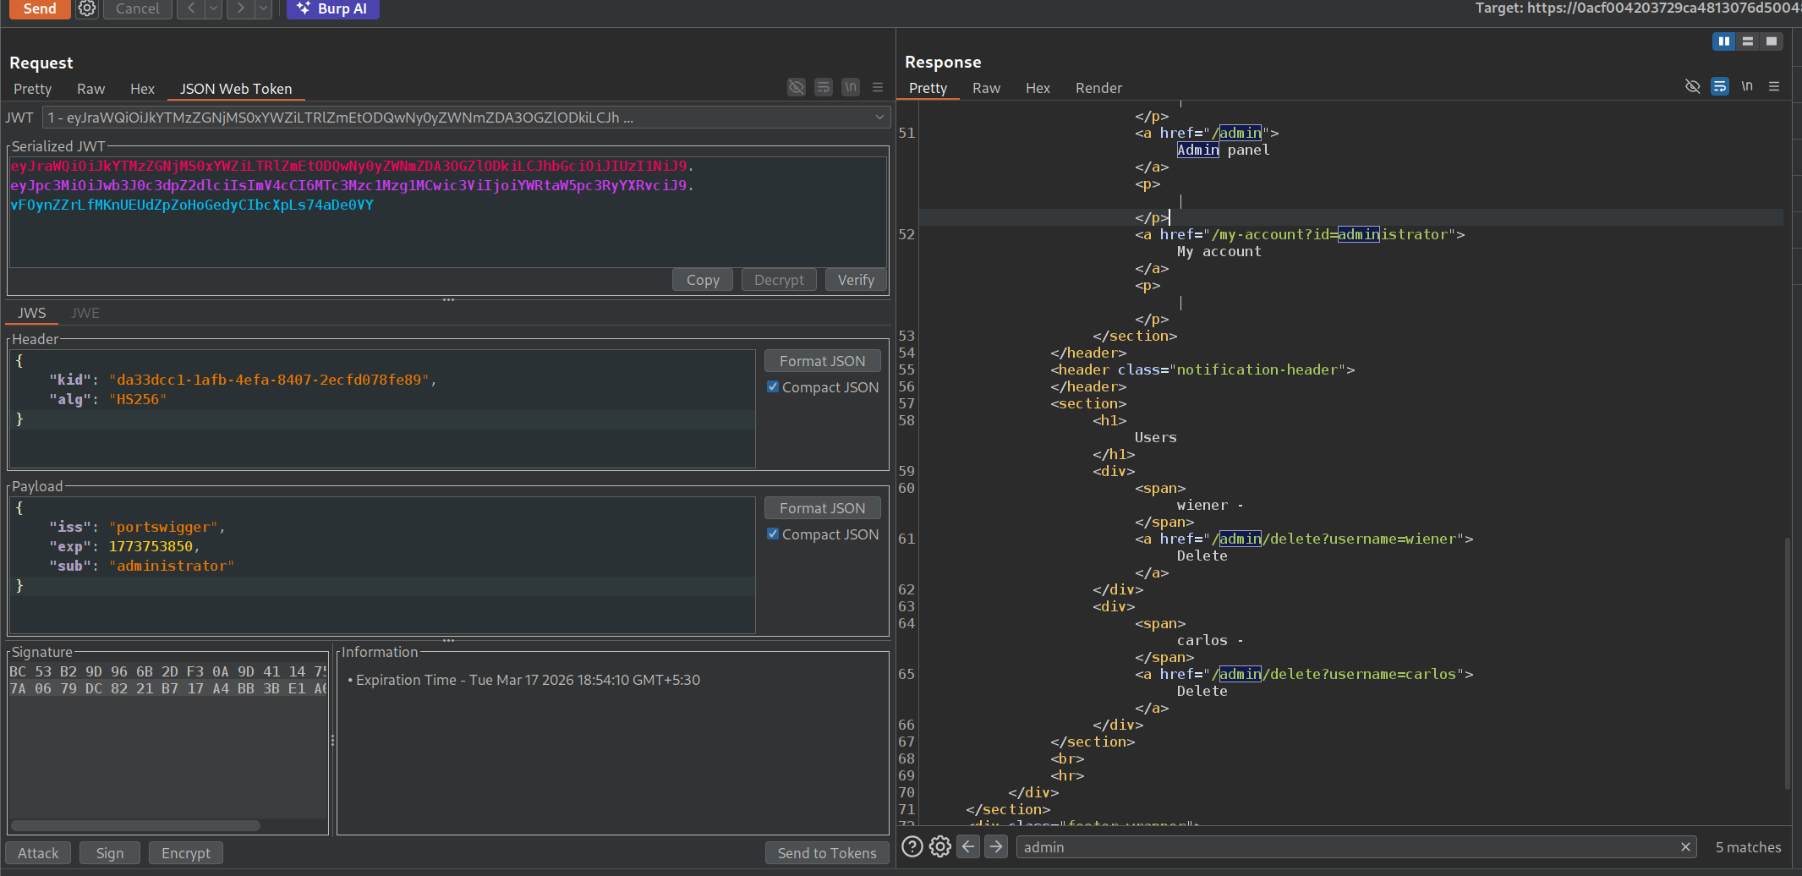Open the search help icon
The height and width of the screenshot is (876, 1802).
click(x=912, y=846)
